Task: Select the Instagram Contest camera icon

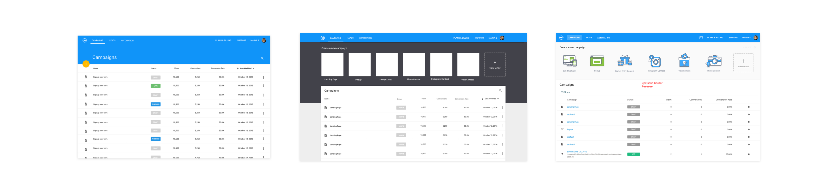Action: (655, 61)
